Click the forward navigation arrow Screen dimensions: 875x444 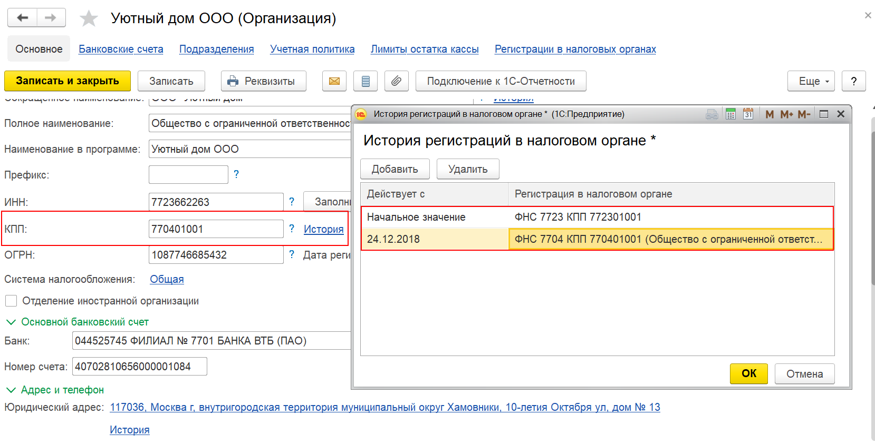(x=51, y=18)
